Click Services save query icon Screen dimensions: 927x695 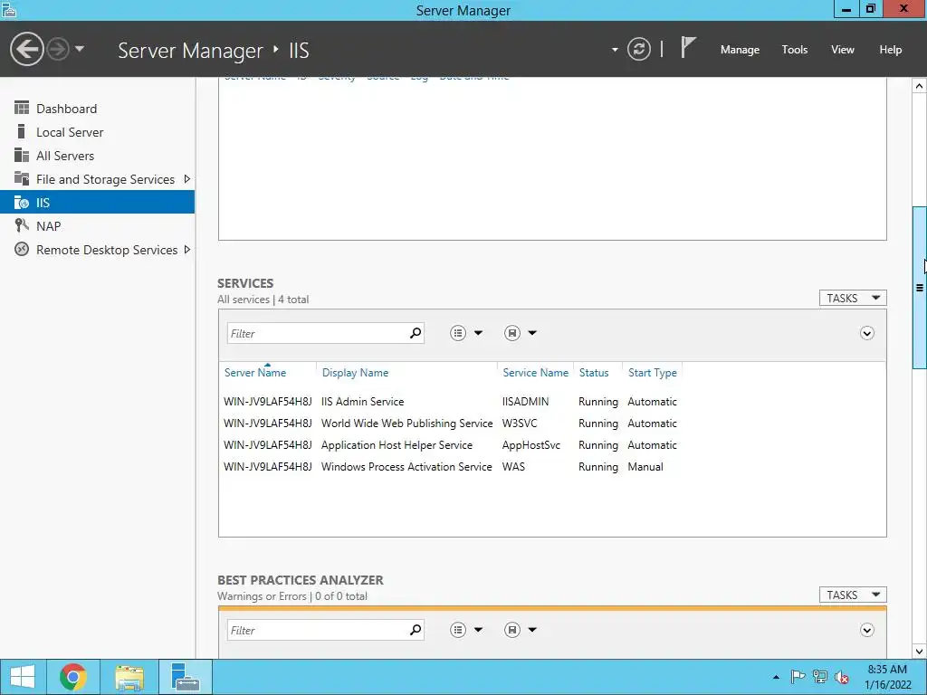(512, 333)
